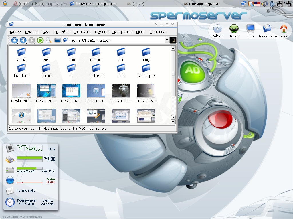This screenshot has width=293, height=219.
Task: Open the Documents folder desktop icon
Action: click(268, 31)
